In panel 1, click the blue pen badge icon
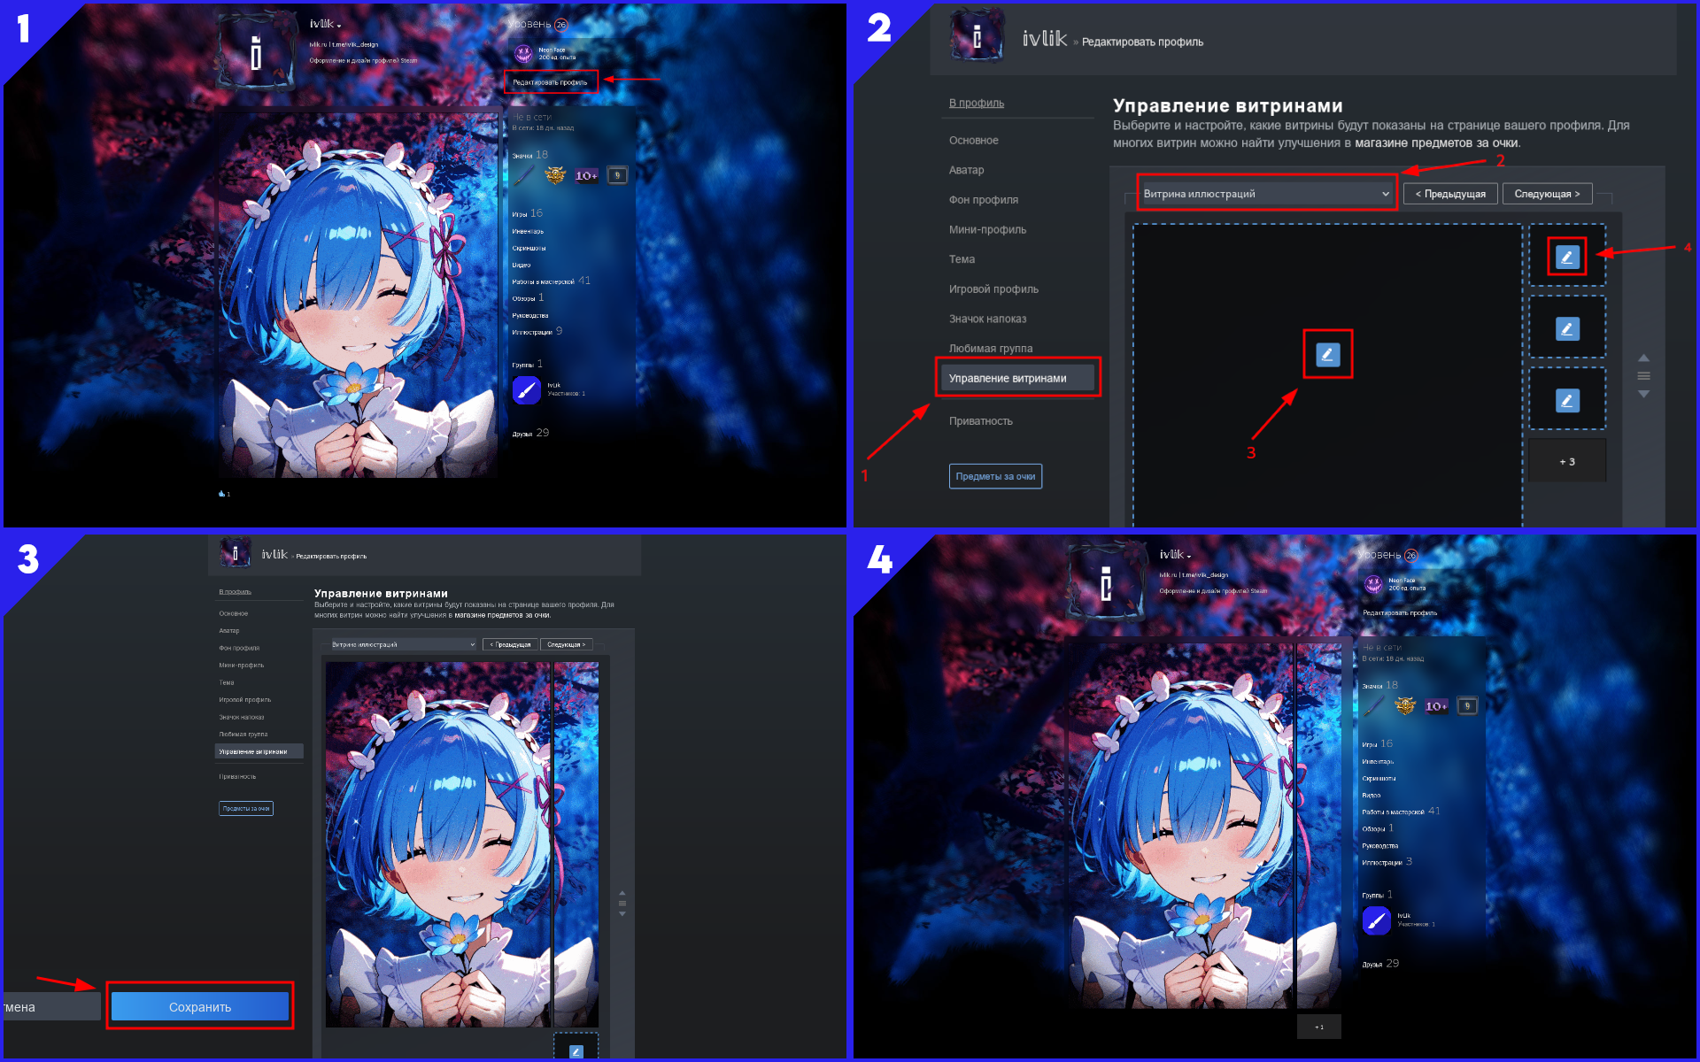The image size is (1700, 1062). (523, 175)
